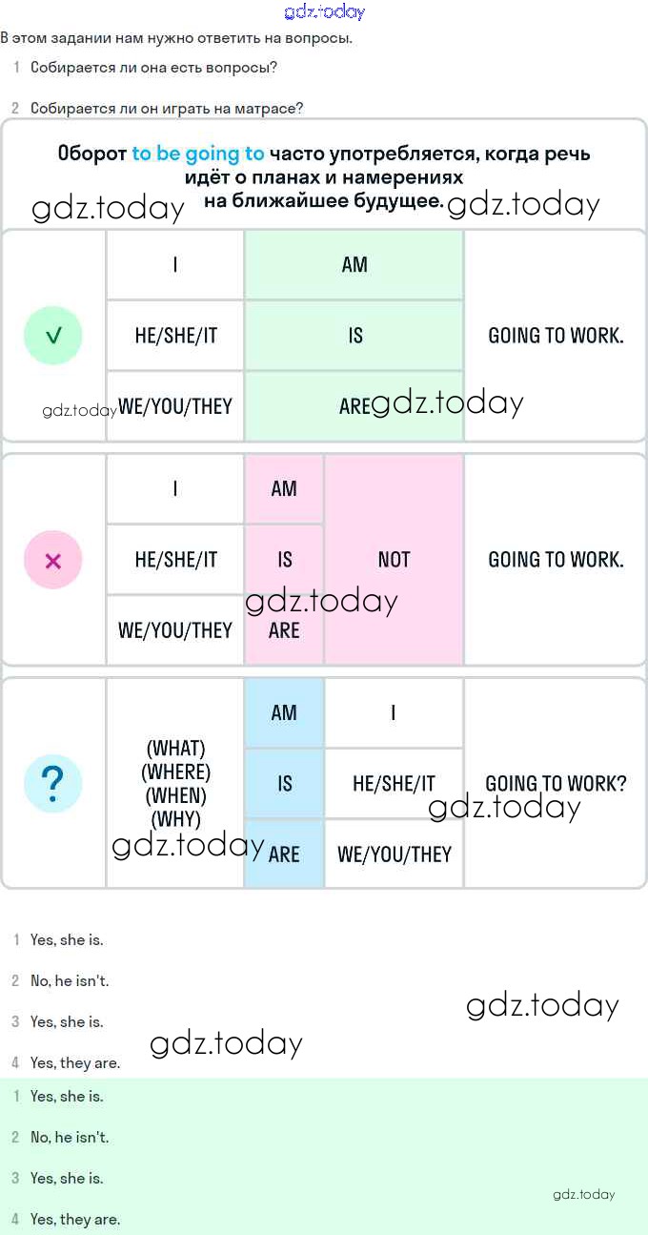Click the blue question mark icon

point(53,783)
